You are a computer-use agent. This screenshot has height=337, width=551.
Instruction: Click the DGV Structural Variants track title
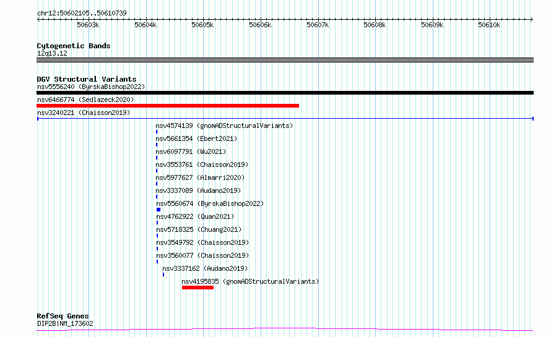pyautogui.click(x=87, y=79)
